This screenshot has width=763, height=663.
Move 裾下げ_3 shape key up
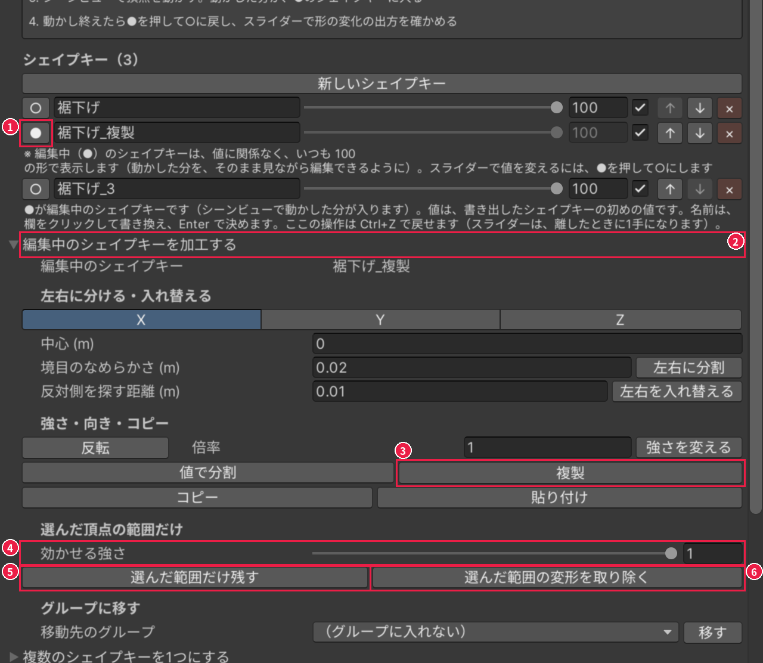pos(670,189)
